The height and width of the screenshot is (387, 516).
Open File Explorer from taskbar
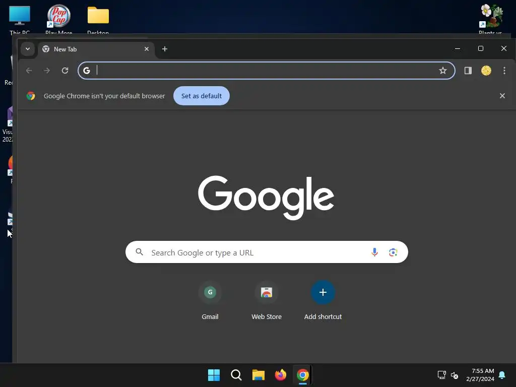click(259, 375)
